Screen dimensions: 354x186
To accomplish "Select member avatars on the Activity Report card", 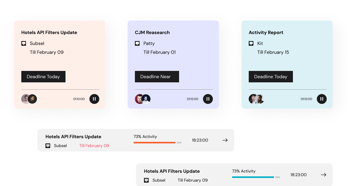I will point(257,99).
